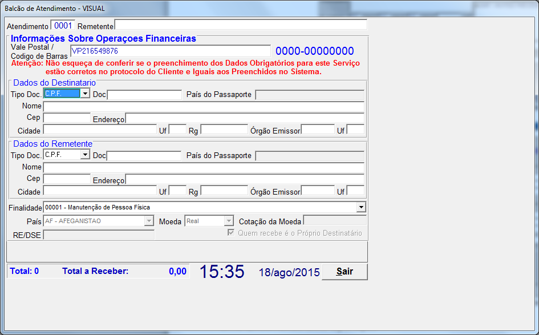This screenshot has height=335, width=539.
Task: Click the Doc field in Dados do Destinatario
Action: [144, 95]
